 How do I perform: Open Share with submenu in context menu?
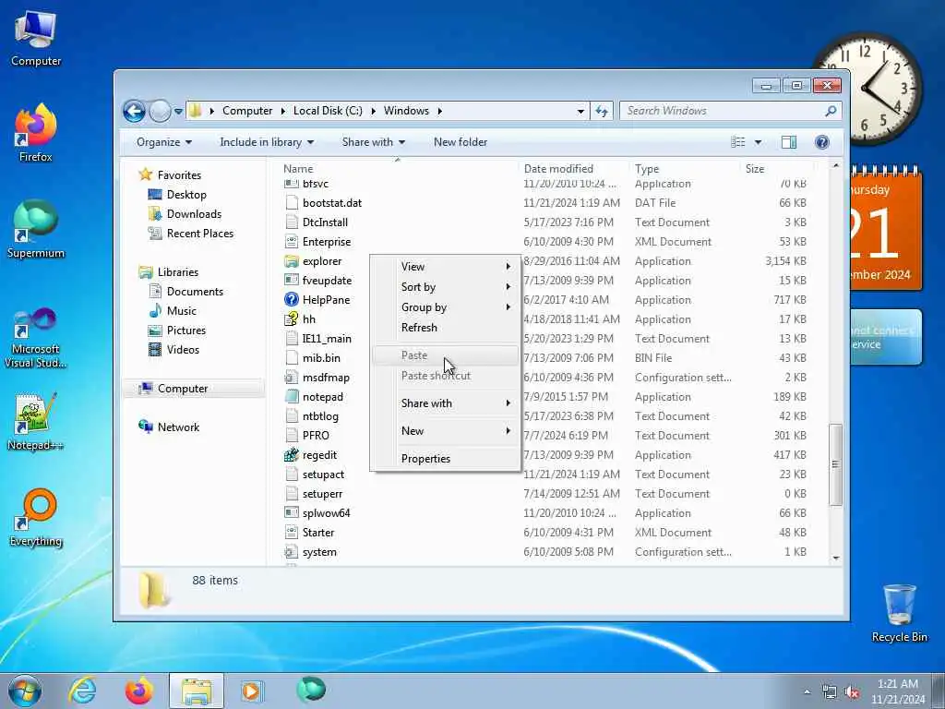(x=446, y=403)
